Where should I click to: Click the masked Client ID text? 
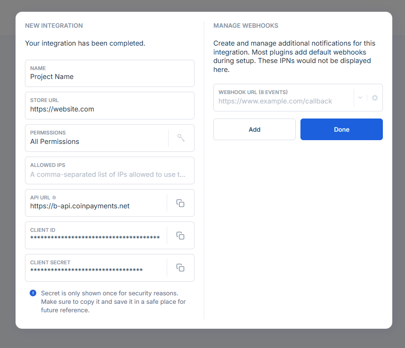95,238
